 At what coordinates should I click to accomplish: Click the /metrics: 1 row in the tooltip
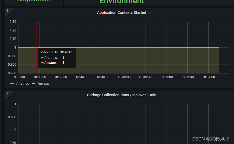click(53, 58)
